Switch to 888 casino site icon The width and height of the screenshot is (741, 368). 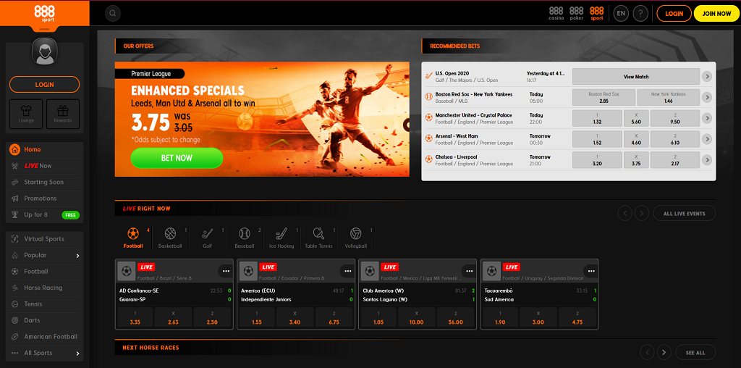coord(556,13)
